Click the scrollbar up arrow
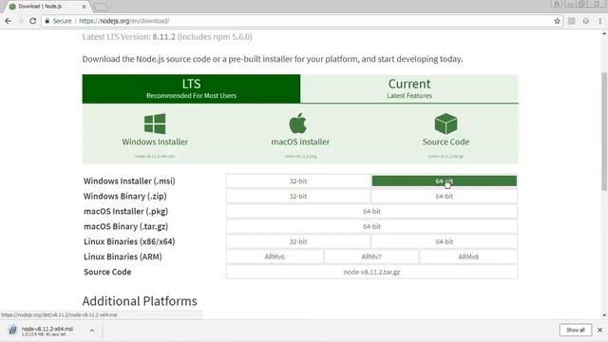 pyautogui.click(x=604, y=34)
